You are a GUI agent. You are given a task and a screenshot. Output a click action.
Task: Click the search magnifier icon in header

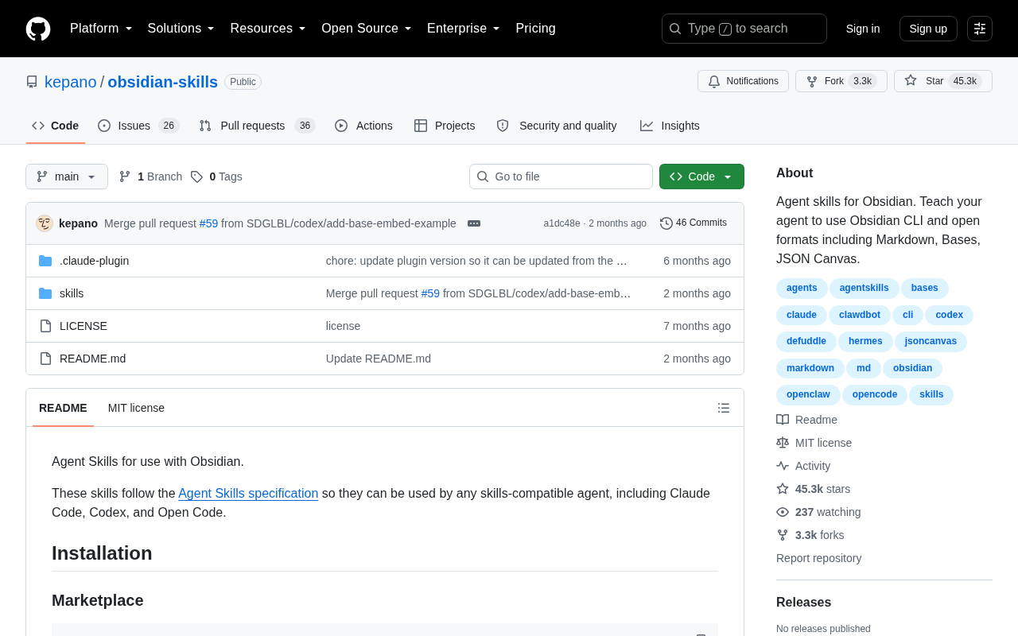pyautogui.click(x=675, y=29)
